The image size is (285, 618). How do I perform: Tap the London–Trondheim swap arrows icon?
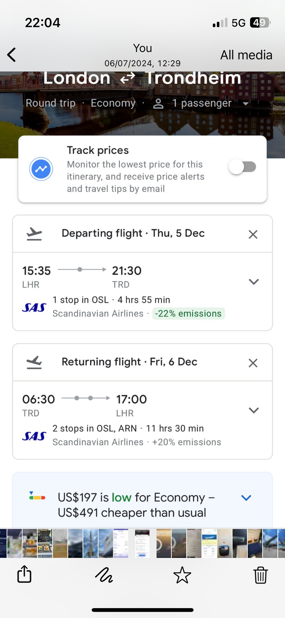coord(128,78)
